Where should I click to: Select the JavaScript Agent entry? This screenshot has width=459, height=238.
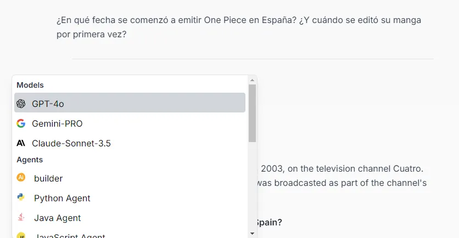coord(130,235)
